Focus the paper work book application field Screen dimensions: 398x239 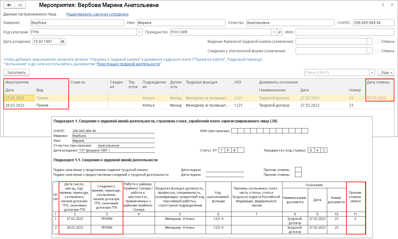click(x=331, y=42)
